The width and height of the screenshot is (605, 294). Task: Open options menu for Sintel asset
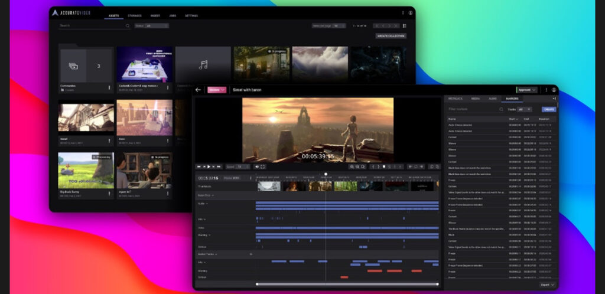[109, 141]
